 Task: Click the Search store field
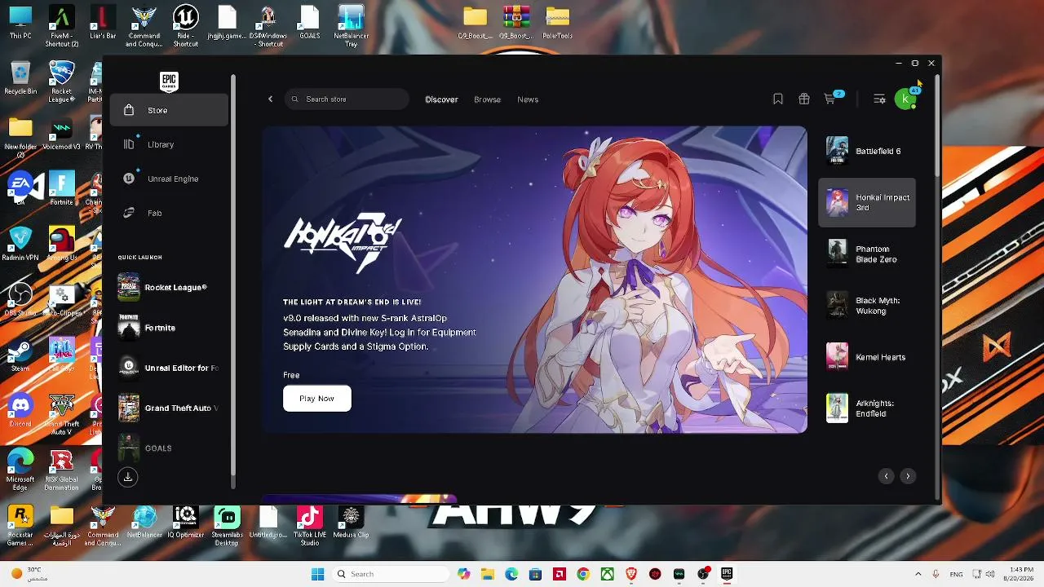click(347, 99)
